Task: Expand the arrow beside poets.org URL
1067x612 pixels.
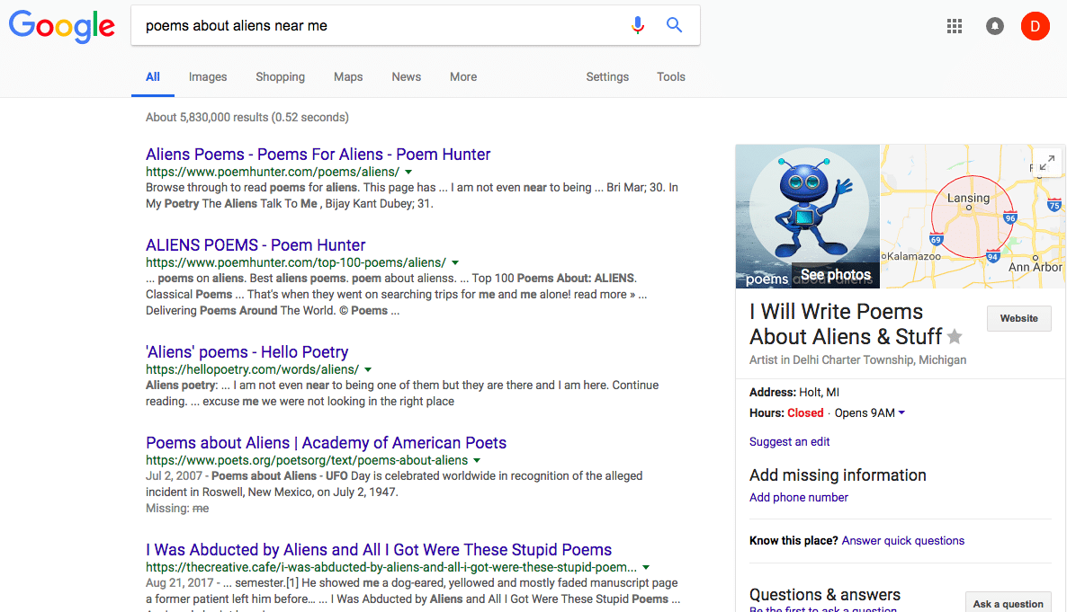Action: tap(477, 460)
